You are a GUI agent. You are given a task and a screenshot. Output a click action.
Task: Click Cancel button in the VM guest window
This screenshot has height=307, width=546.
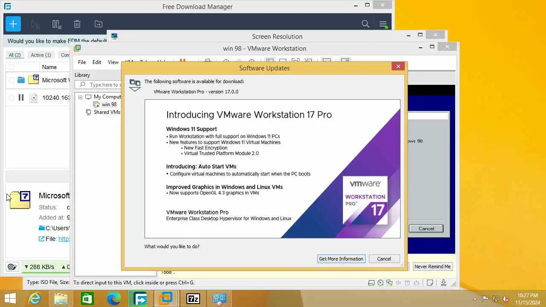tap(426, 229)
